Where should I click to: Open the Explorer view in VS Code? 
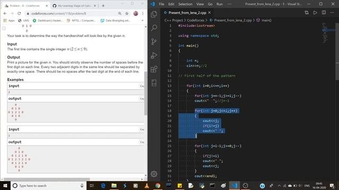coord(154,14)
